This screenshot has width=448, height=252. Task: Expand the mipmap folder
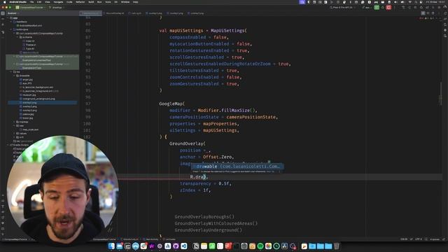point(15,122)
